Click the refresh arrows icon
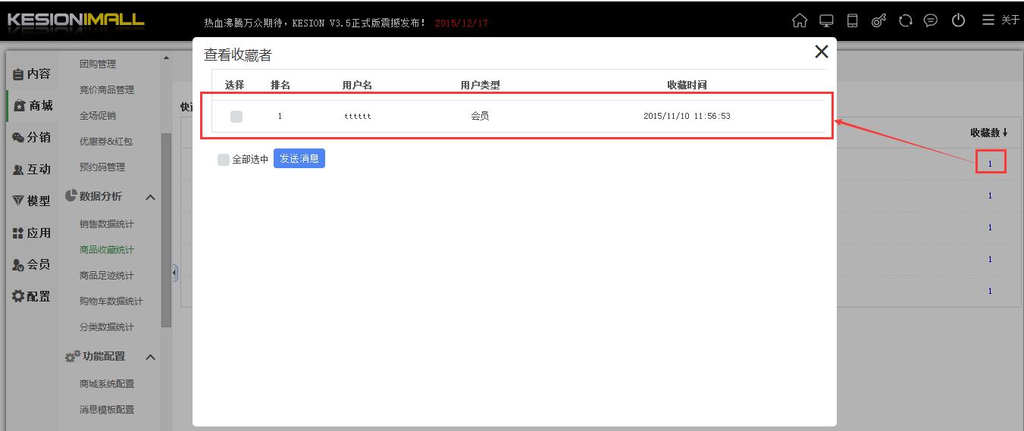Image resolution: width=1024 pixels, height=431 pixels. 905,20
